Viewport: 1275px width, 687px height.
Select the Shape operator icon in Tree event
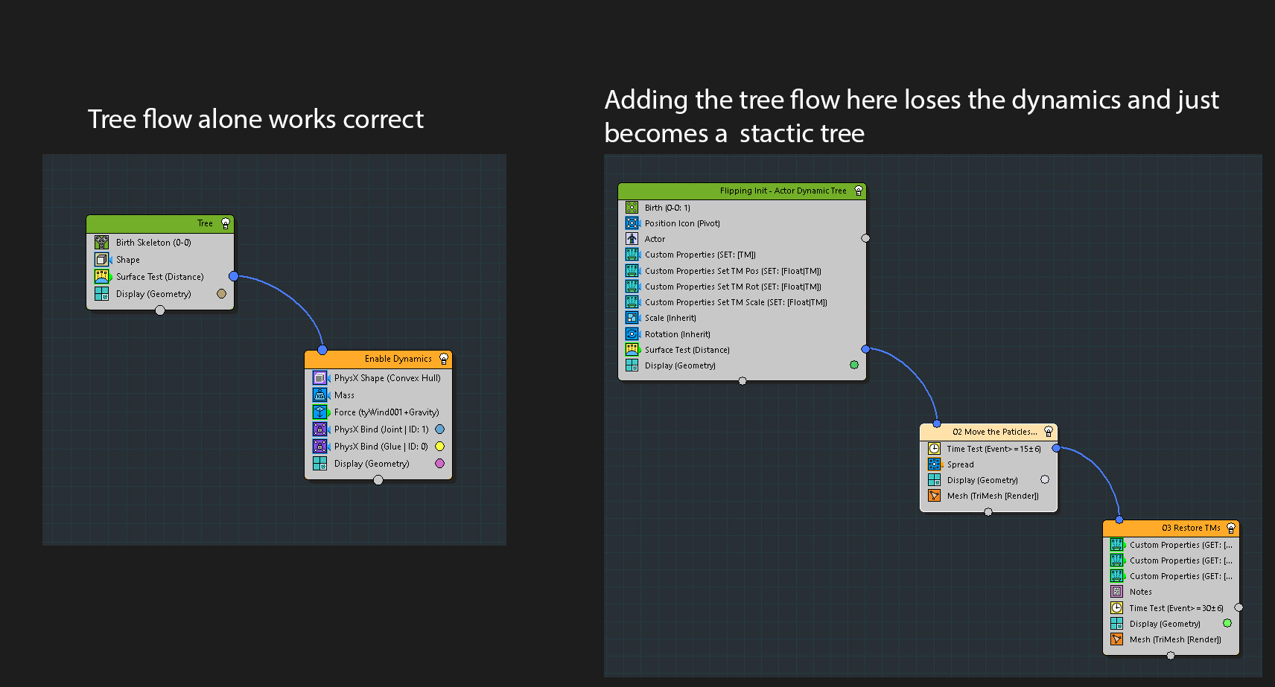(x=101, y=259)
